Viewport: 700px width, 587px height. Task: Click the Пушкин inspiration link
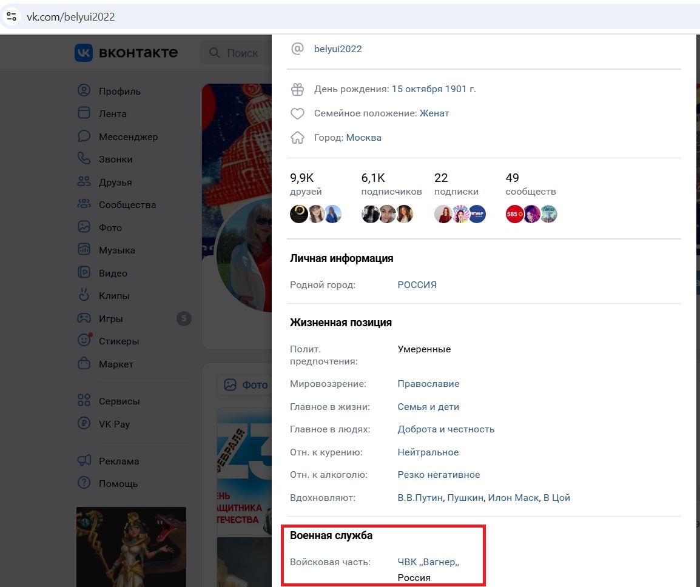465,498
